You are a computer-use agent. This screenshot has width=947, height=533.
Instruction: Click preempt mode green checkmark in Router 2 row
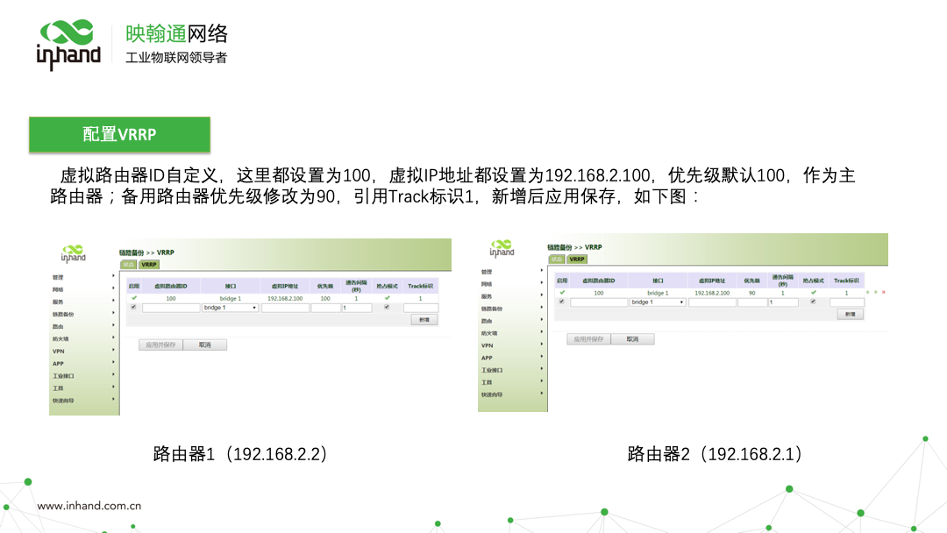813,292
